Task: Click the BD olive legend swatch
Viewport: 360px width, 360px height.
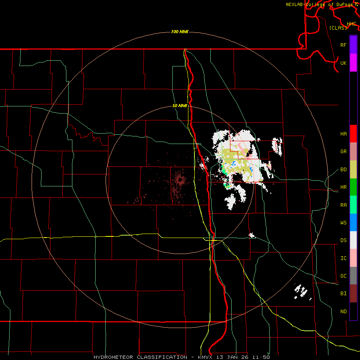Action: pyautogui.click(x=353, y=169)
